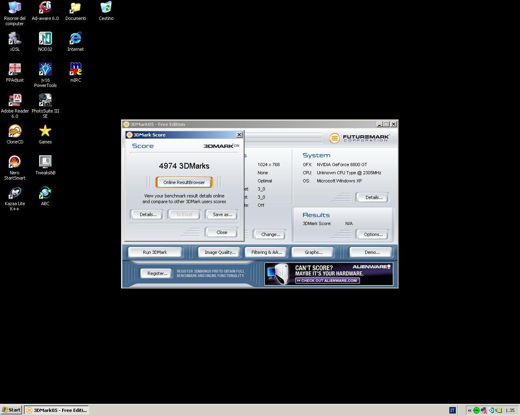Screen dimensions: 520x416
Task: Click the 3DMark05 window title bar icon
Action: tap(126, 124)
